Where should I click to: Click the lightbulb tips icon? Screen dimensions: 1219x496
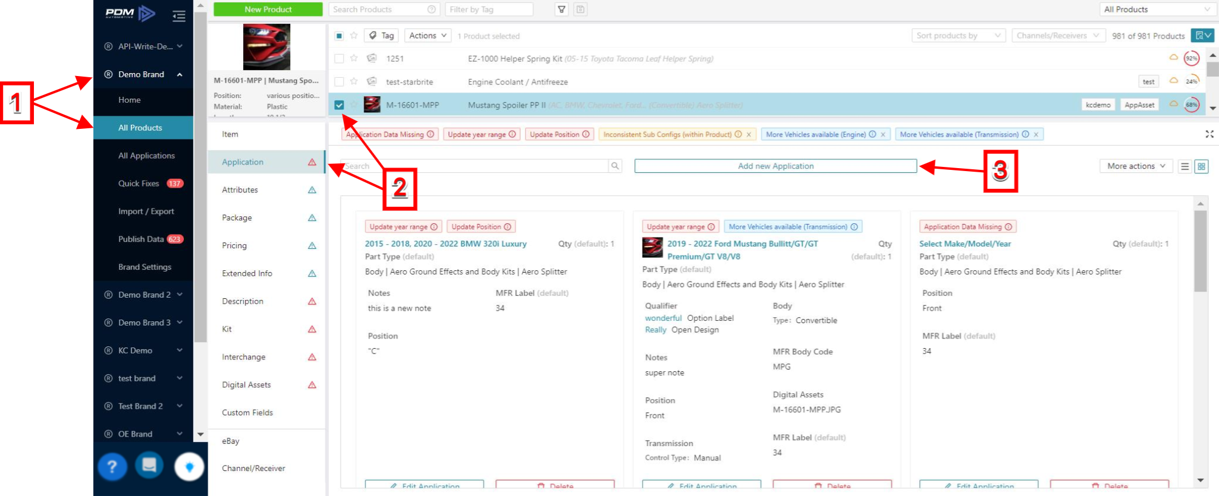(189, 467)
